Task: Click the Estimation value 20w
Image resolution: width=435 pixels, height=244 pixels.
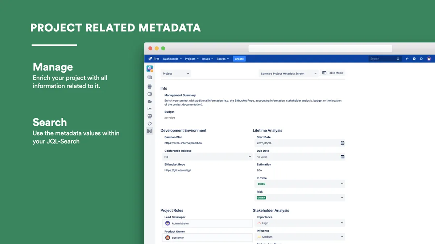Action: click(x=259, y=170)
